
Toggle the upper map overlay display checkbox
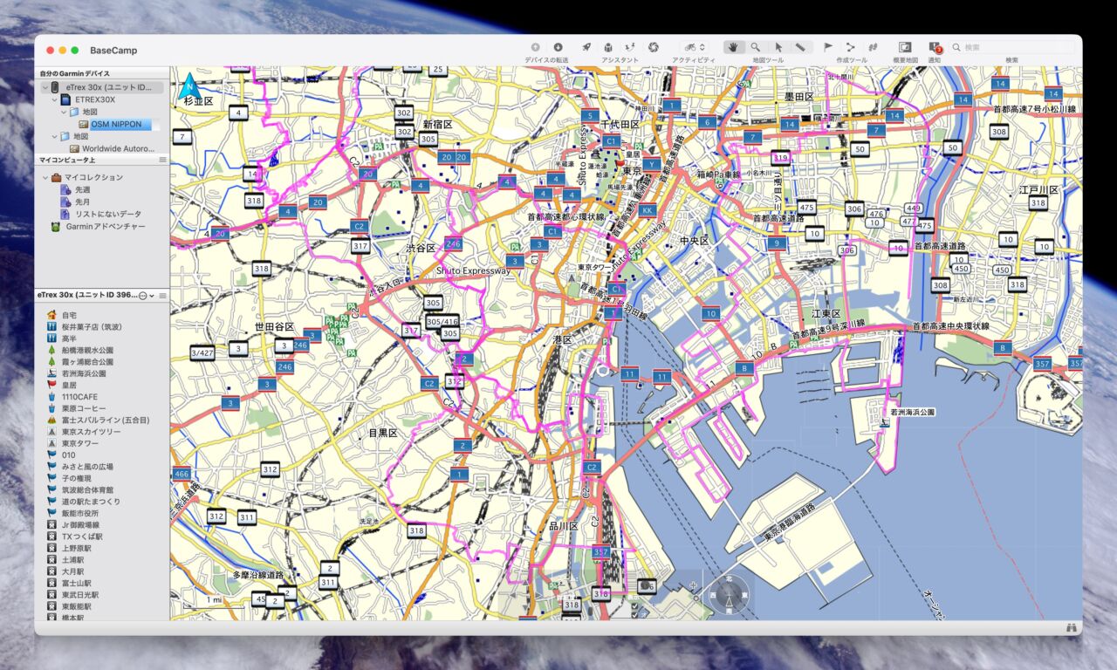pos(634,605)
